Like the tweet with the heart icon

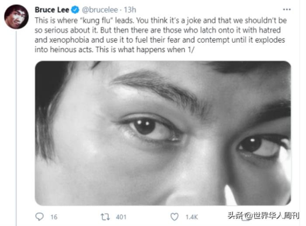174,216
